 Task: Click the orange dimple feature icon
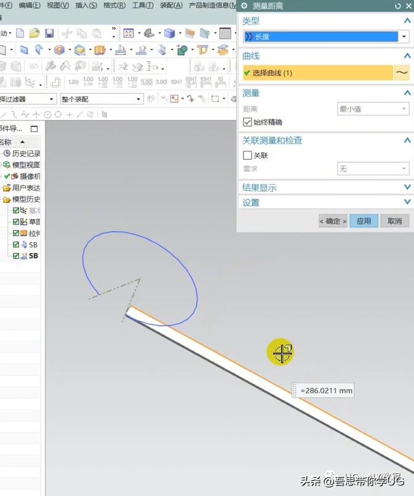tap(59, 50)
